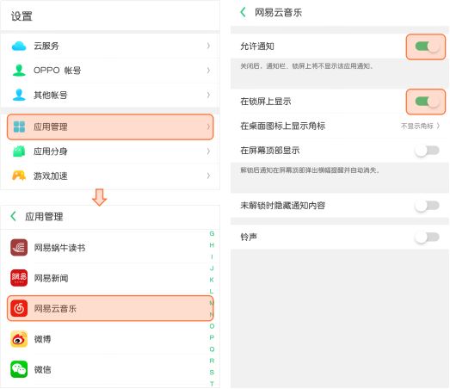Viewport: 450px width, 389px height.
Task: Jump to letter G in index
Action: point(212,233)
